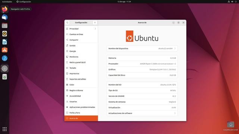Open the Configuración app menu in top bar

(x=24, y=1)
